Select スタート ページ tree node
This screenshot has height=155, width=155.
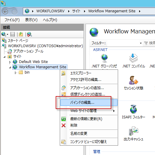[x=18, y=41]
